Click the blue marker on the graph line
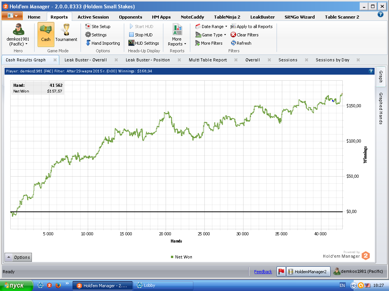This screenshot has height=291, width=389. pos(333,101)
